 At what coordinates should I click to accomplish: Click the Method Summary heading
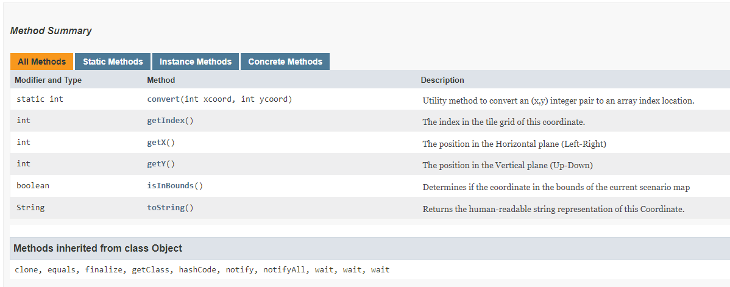click(x=51, y=30)
